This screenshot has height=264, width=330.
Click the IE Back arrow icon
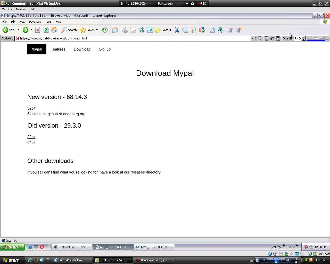pos(5,30)
